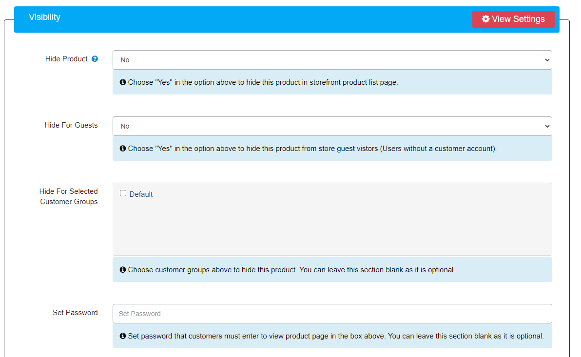This screenshot has height=357, width=581.
Task: Click info icon in customer groups hint
Action: (123, 270)
